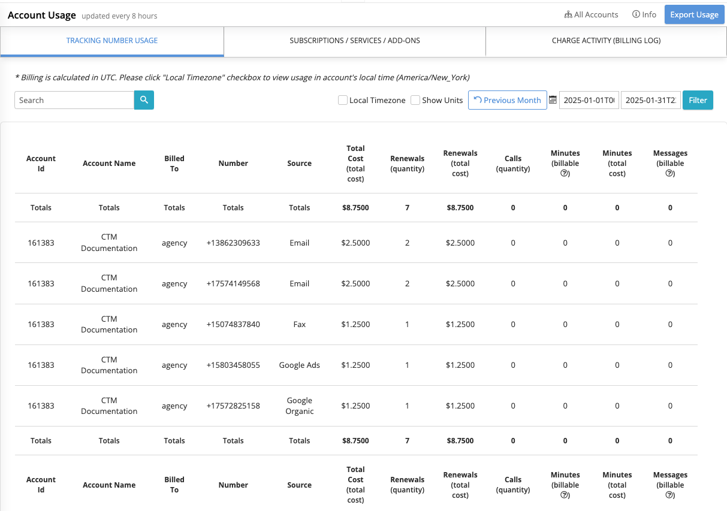
Task: Open the Charge Activity (Billing Log) tab
Action: coord(606,41)
